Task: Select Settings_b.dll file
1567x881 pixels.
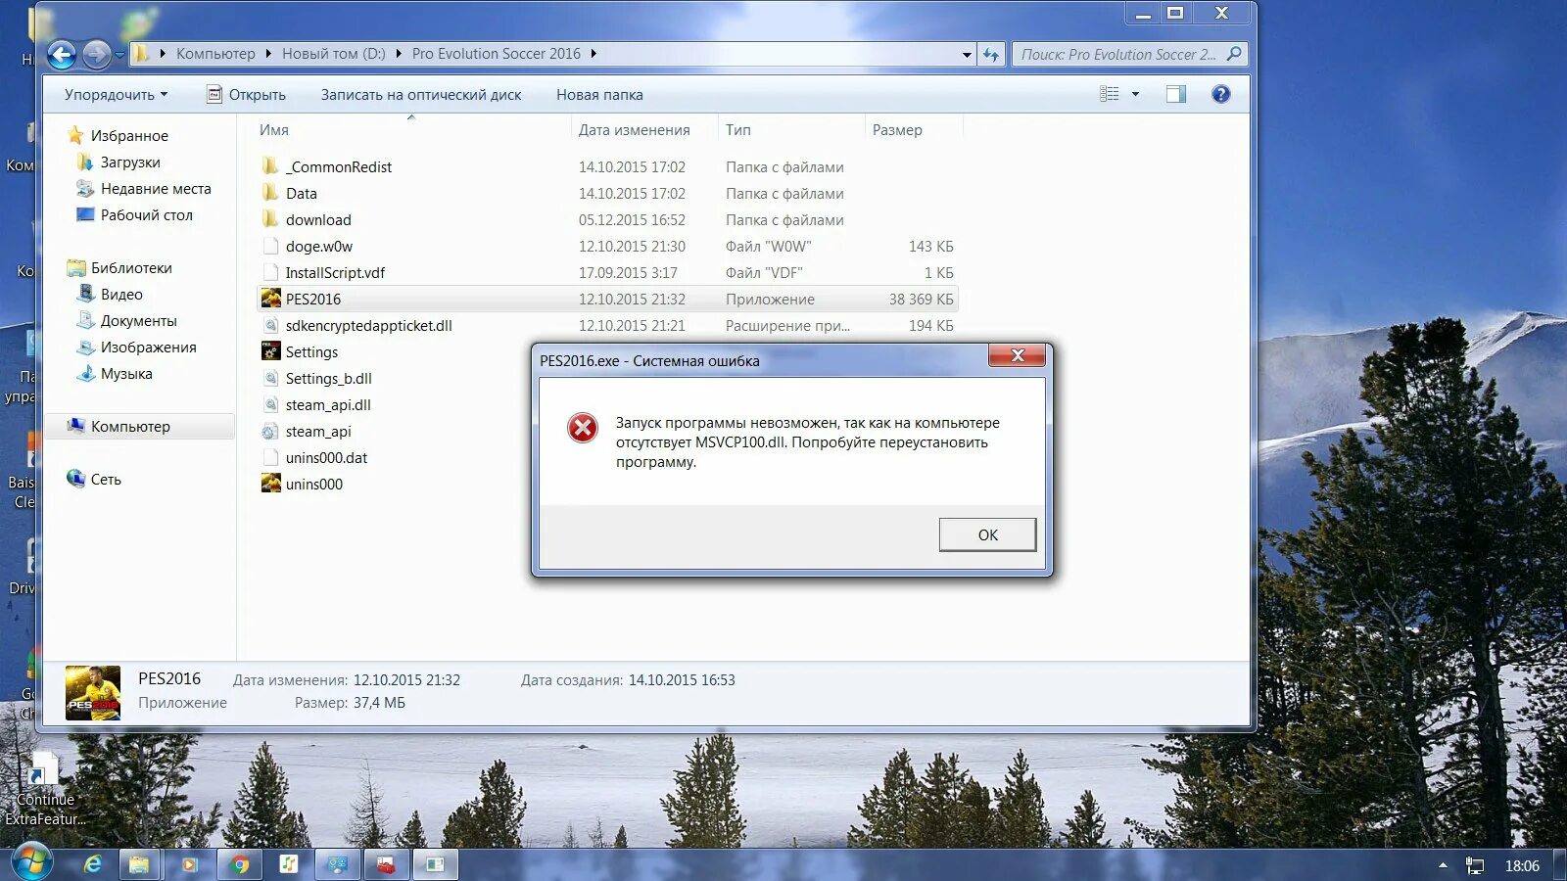Action: click(328, 379)
